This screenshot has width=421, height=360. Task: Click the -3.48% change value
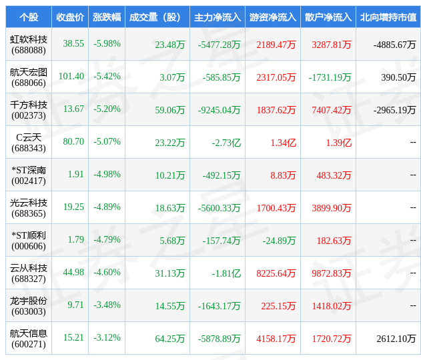point(107,305)
